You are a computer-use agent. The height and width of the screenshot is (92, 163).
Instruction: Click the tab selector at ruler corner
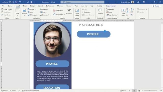pyautogui.click(x=1, y=21)
